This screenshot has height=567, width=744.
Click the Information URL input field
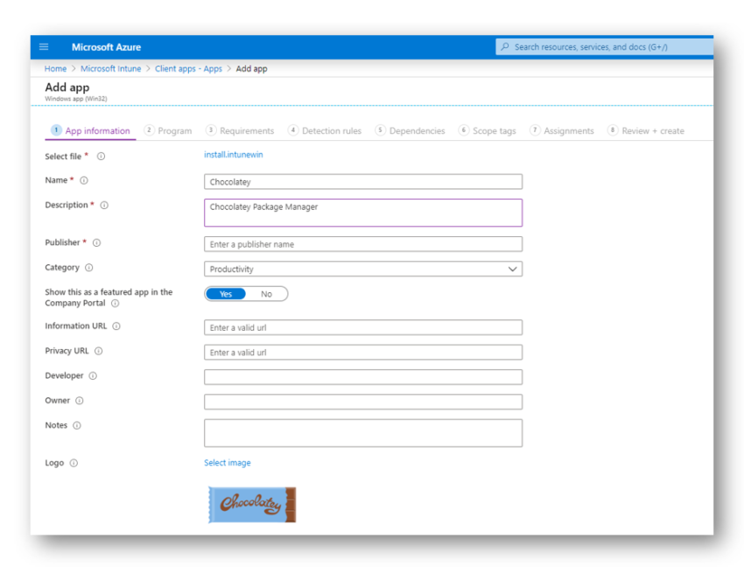pyautogui.click(x=363, y=327)
